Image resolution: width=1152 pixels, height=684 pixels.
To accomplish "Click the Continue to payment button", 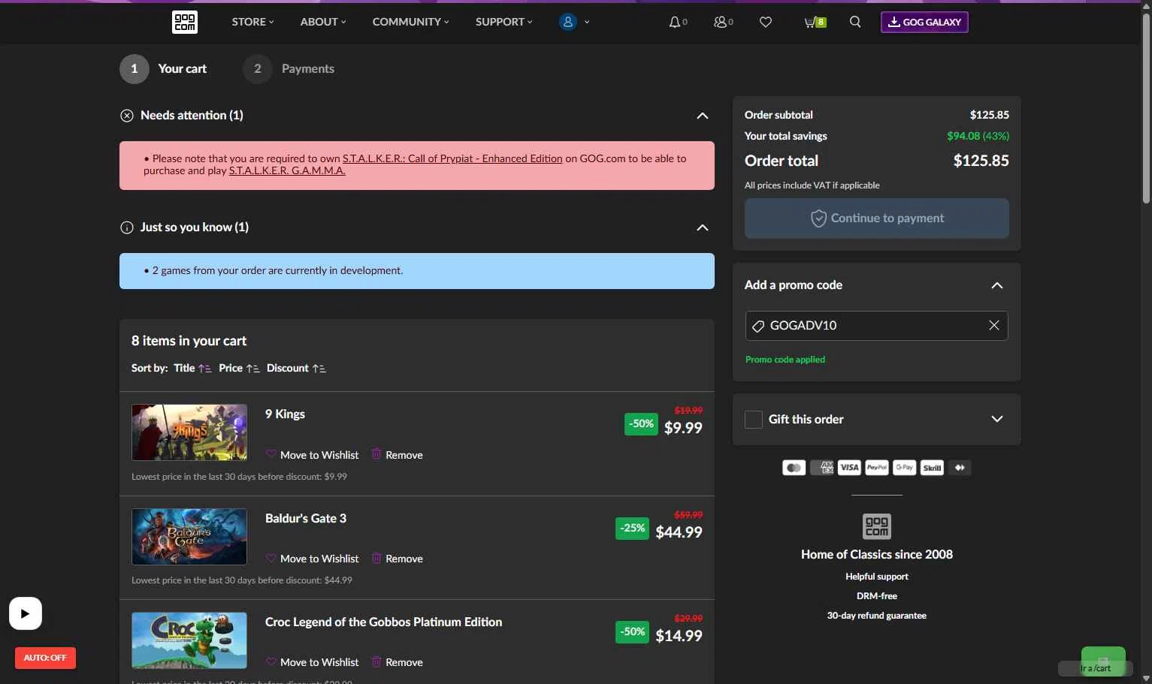I will tap(877, 218).
